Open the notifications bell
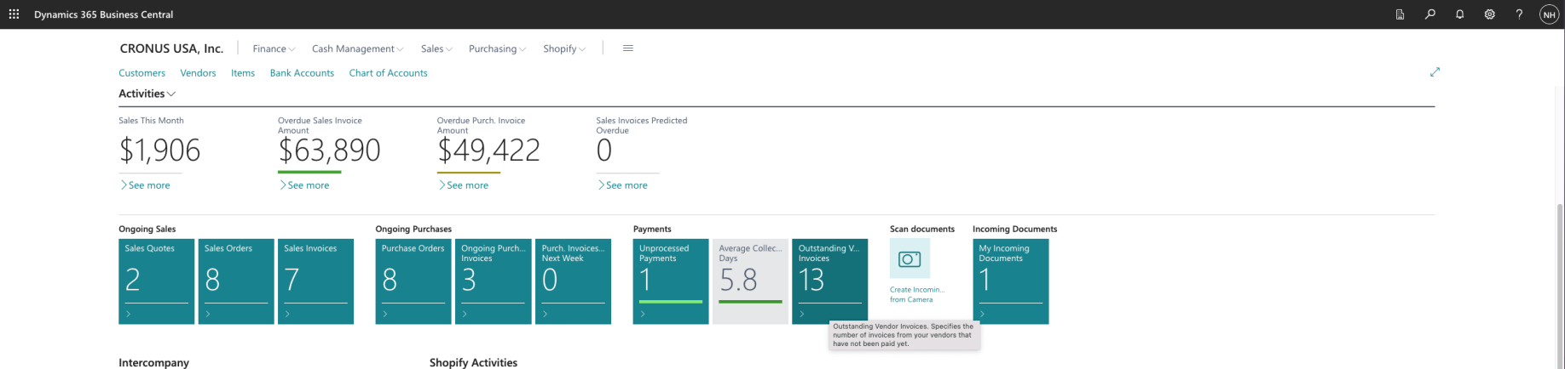Viewport: 1565px width, 369px height. [1459, 14]
